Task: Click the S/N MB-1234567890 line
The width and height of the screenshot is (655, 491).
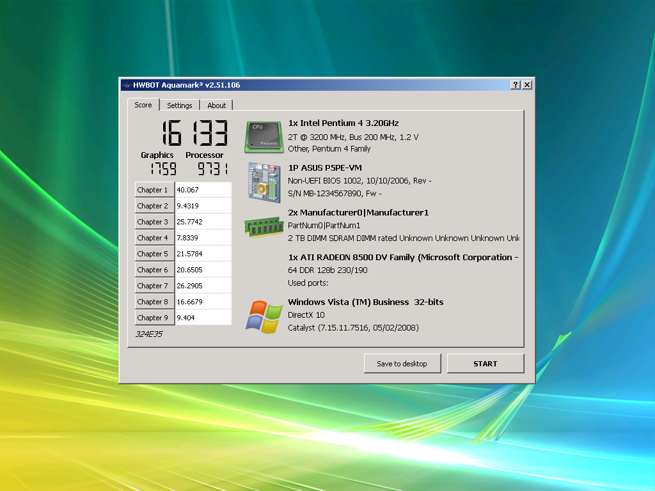Action: (x=335, y=193)
